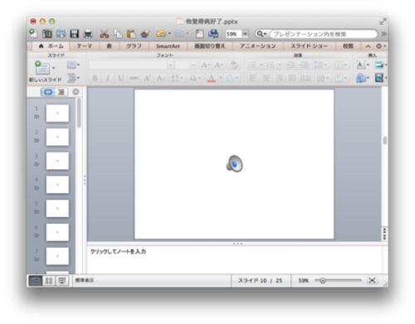Select the Format Painter brush icon

click(145, 34)
